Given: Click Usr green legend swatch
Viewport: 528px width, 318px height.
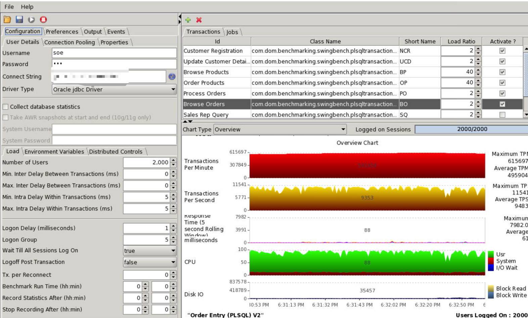Looking at the screenshot, I should click(491, 254).
